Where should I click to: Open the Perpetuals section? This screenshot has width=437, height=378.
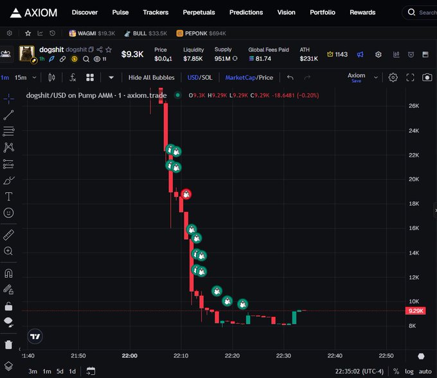(x=199, y=13)
